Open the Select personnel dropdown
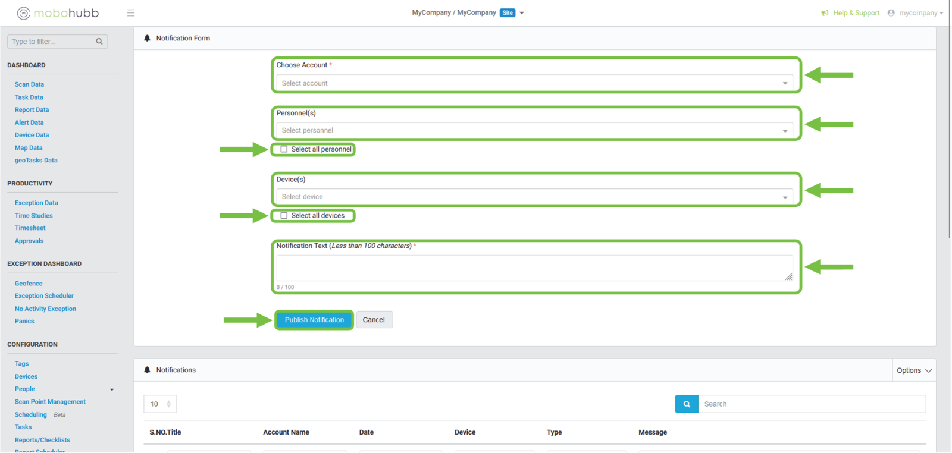This screenshot has height=453, width=952. [x=534, y=131]
